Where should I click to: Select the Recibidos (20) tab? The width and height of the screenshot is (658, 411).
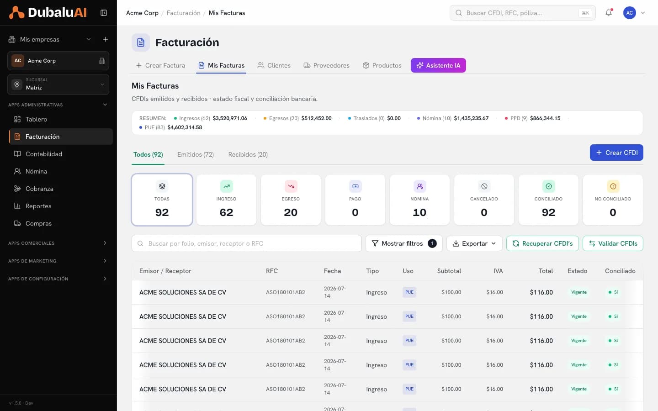coord(248,154)
